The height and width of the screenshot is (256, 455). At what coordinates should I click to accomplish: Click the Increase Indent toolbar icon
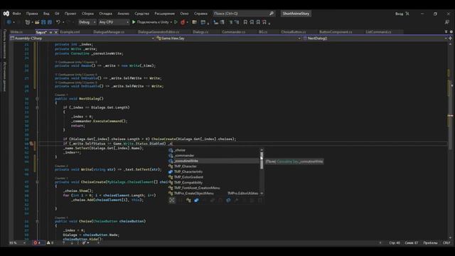pos(237,22)
